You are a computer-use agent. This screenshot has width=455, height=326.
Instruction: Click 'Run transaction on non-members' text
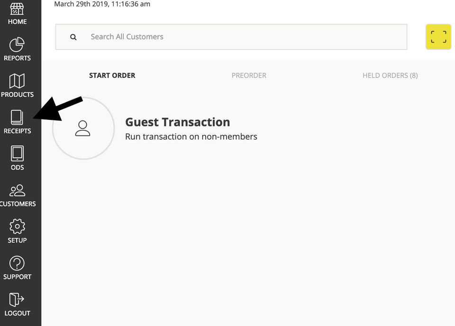click(x=191, y=136)
